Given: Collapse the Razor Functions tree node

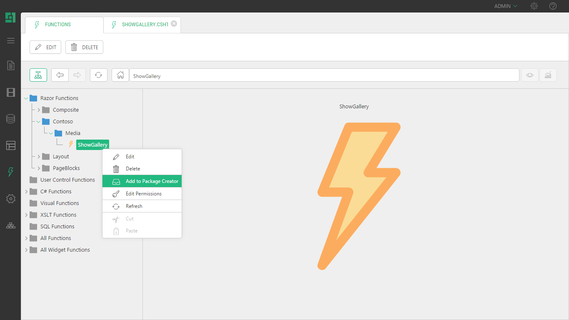Looking at the screenshot, I should point(26,98).
